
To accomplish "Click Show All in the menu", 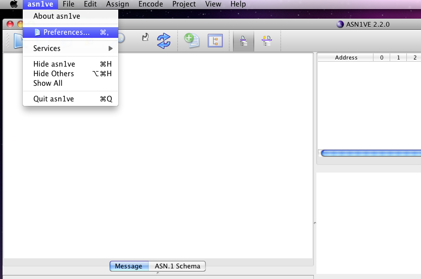I will pyautogui.click(x=48, y=83).
